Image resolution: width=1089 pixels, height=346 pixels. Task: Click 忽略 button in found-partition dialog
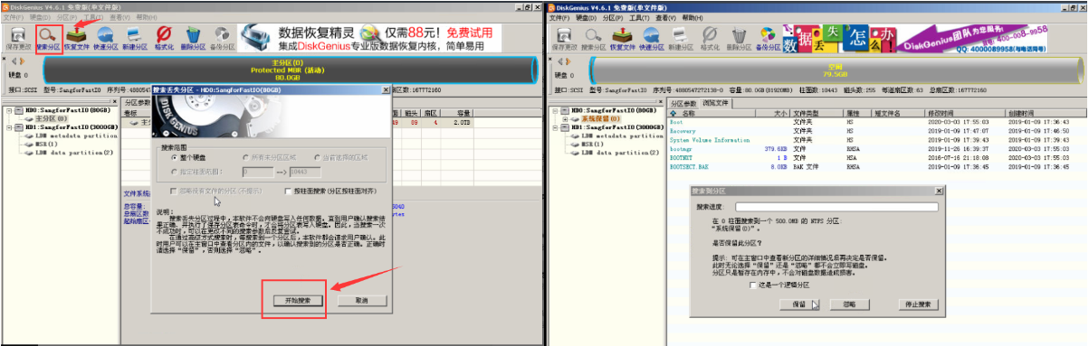click(x=848, y=304)
